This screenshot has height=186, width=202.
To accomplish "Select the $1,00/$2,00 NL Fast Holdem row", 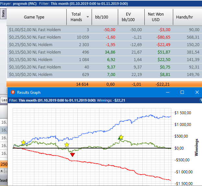I will click(x=104, y=30).
